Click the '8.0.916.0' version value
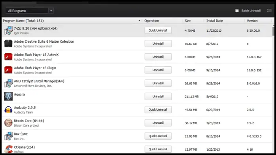The width and height of the screenshot is (276, 155). click(x=253, y=83)
